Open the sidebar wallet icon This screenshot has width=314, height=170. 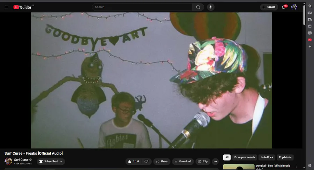310,20
